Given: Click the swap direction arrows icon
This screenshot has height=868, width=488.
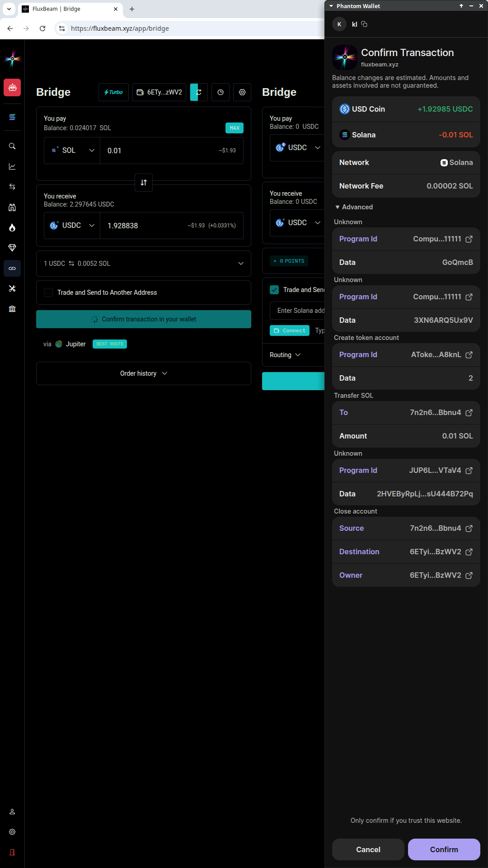Looking at the screenshot, I should [144, 183].
